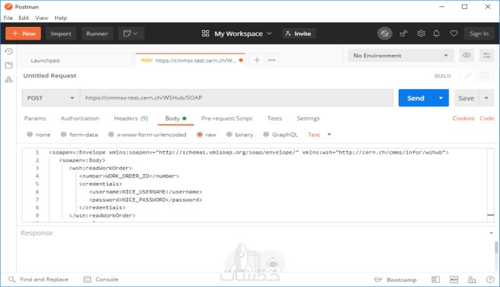The image size is (500, 287).
Task: Open Bootcamp in status bar
Action: tap(396, 280)
